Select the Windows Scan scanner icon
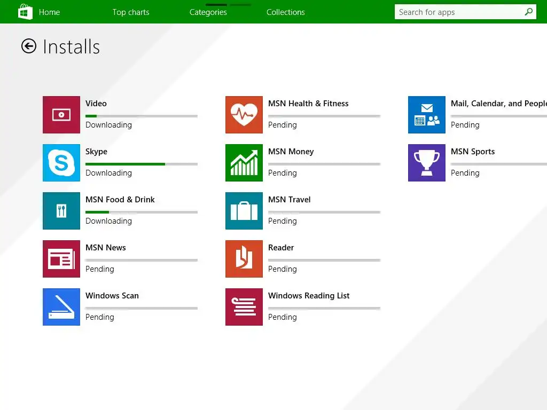This screenshot has width=547, height=410. (61, 307)
